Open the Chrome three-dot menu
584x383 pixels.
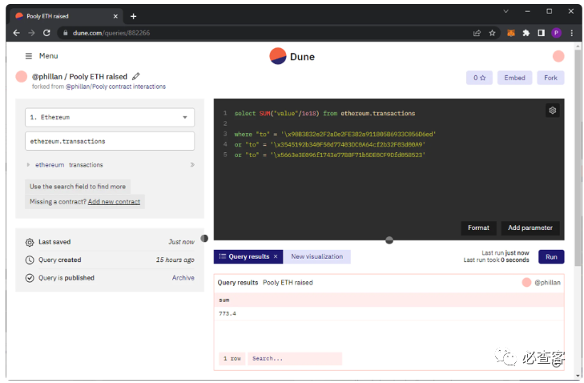pos(572,33)
